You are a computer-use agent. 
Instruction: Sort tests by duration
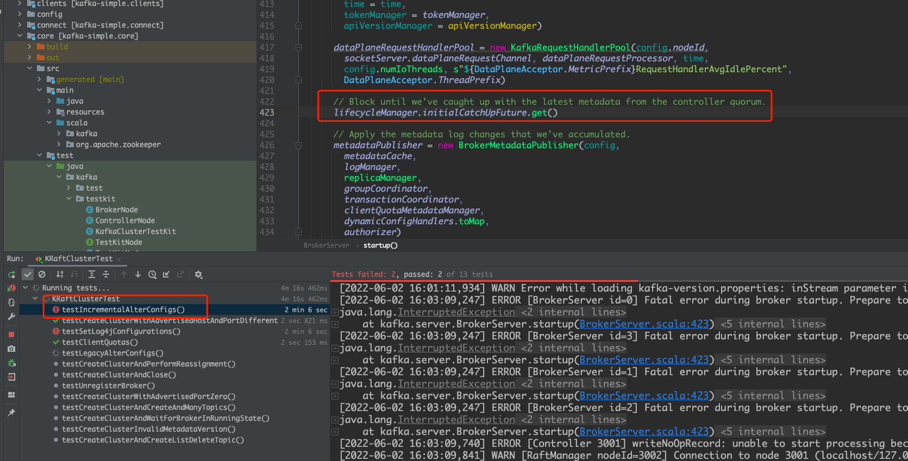tap(74, 275)
